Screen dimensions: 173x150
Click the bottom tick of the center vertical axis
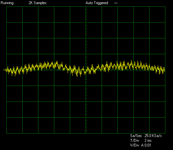(x=86, y=130)
